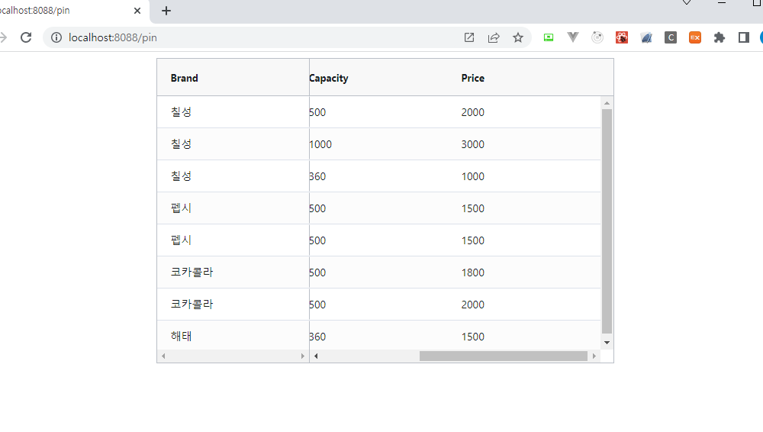Viewport: 763px width, 432px height.
Task: Click the gray circular swirl extension icon
Action: (597, 37)
